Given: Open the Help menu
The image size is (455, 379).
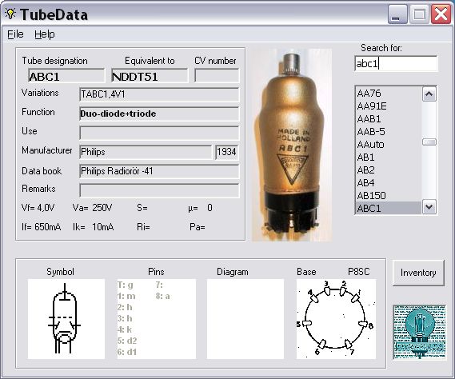Looking at the screenshot, I should [x=45, y=34].
